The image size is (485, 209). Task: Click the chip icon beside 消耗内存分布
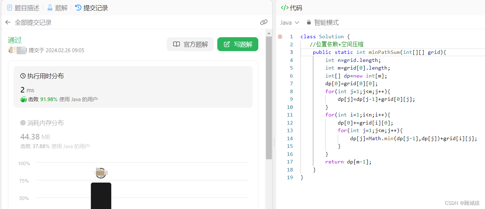[23, 123]
